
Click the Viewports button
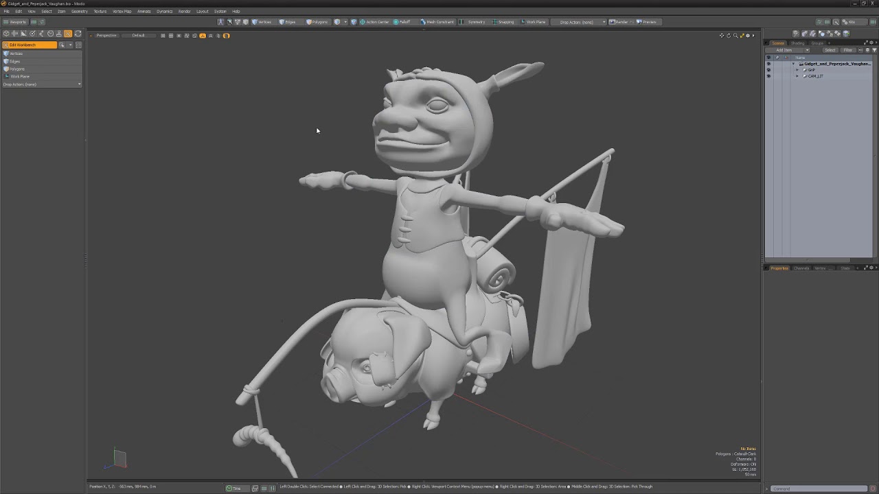click(x=14, y=22)
